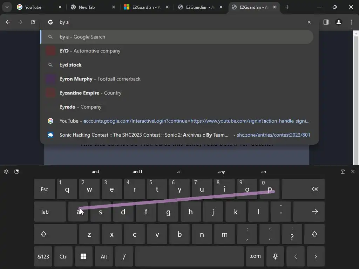Viewport: 359px width, 269px height.
Task: Open the Chrome three-dot menu
Action: tap(351, 22)
